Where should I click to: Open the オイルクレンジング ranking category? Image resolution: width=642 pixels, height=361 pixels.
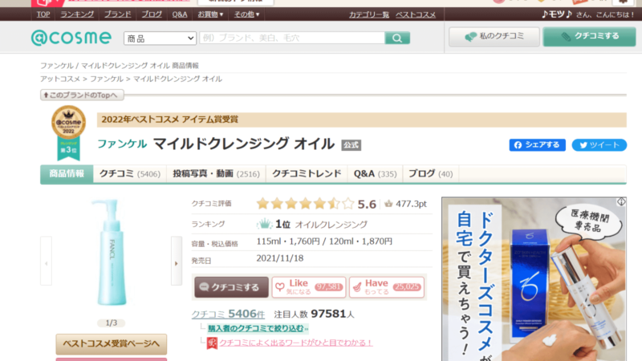(x=331, y=225)
